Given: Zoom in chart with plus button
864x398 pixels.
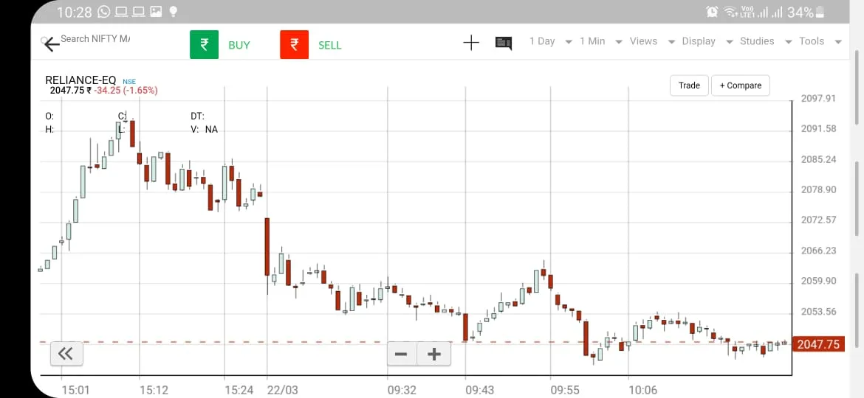Looking at the screenshot, I should [x=434, y=354].
